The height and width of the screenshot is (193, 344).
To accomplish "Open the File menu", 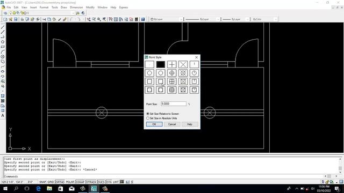I will [9, 7].
